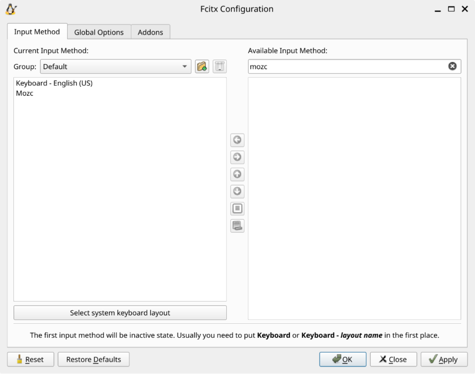Click the Available Input Method search field
Viewport: 475px width, 374px height.
347,66
